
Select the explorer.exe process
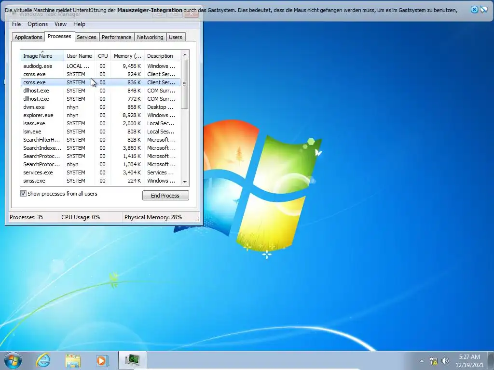[x=100, y=115]
